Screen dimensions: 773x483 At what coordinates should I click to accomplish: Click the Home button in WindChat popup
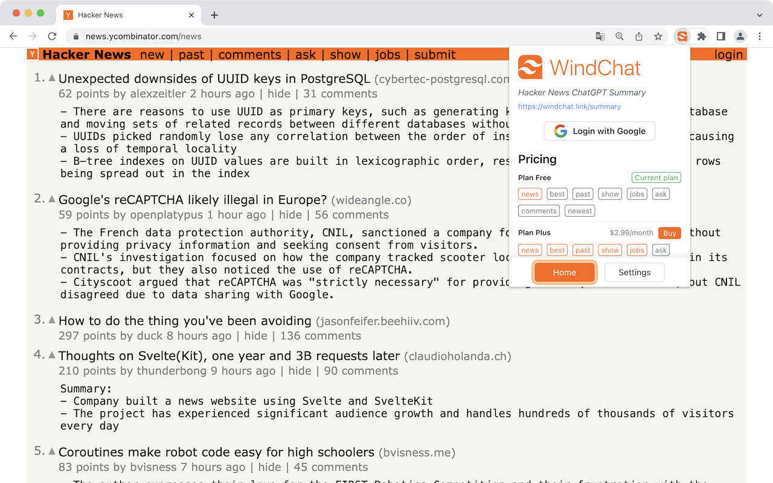coord(565,272)
